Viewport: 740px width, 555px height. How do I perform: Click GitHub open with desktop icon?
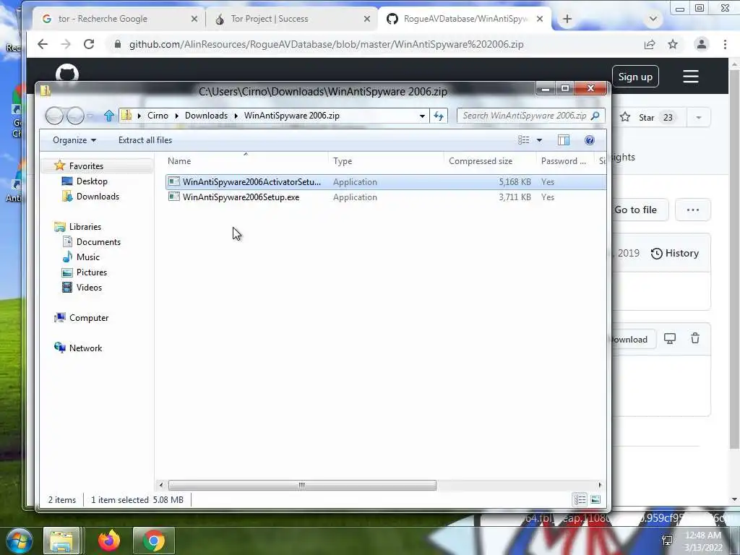(670, 339)
